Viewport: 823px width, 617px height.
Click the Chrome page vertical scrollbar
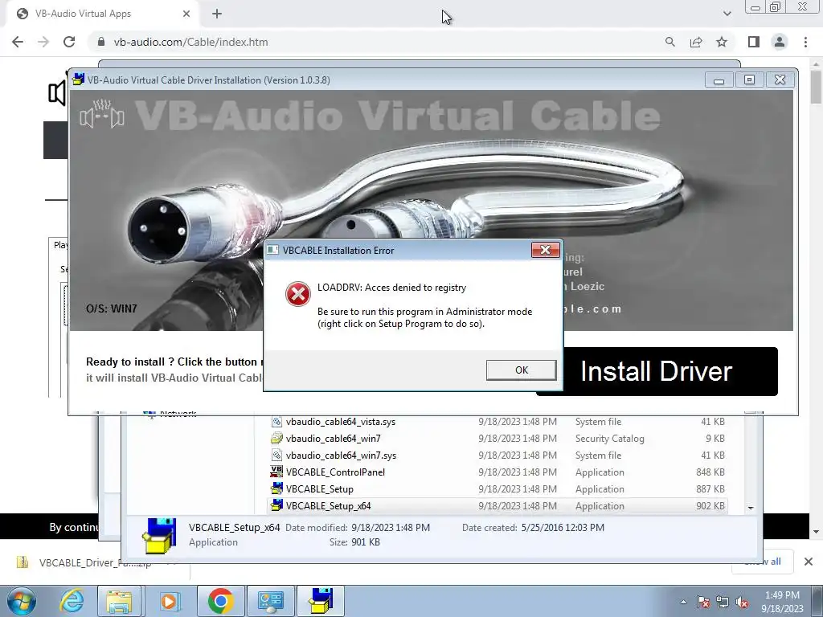(817, 87)
